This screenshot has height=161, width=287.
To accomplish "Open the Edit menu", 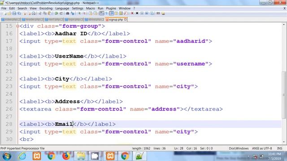I will pyautogui.click(x=12, y=8).
